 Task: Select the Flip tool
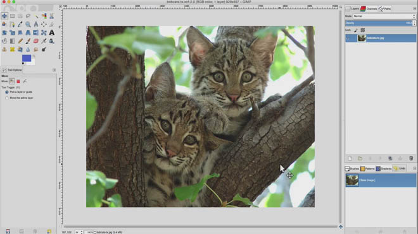pos(35,33)
